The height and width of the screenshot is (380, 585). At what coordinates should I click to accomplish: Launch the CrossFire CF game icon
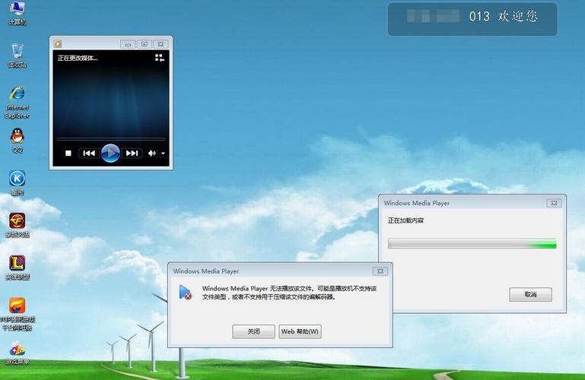17,225
